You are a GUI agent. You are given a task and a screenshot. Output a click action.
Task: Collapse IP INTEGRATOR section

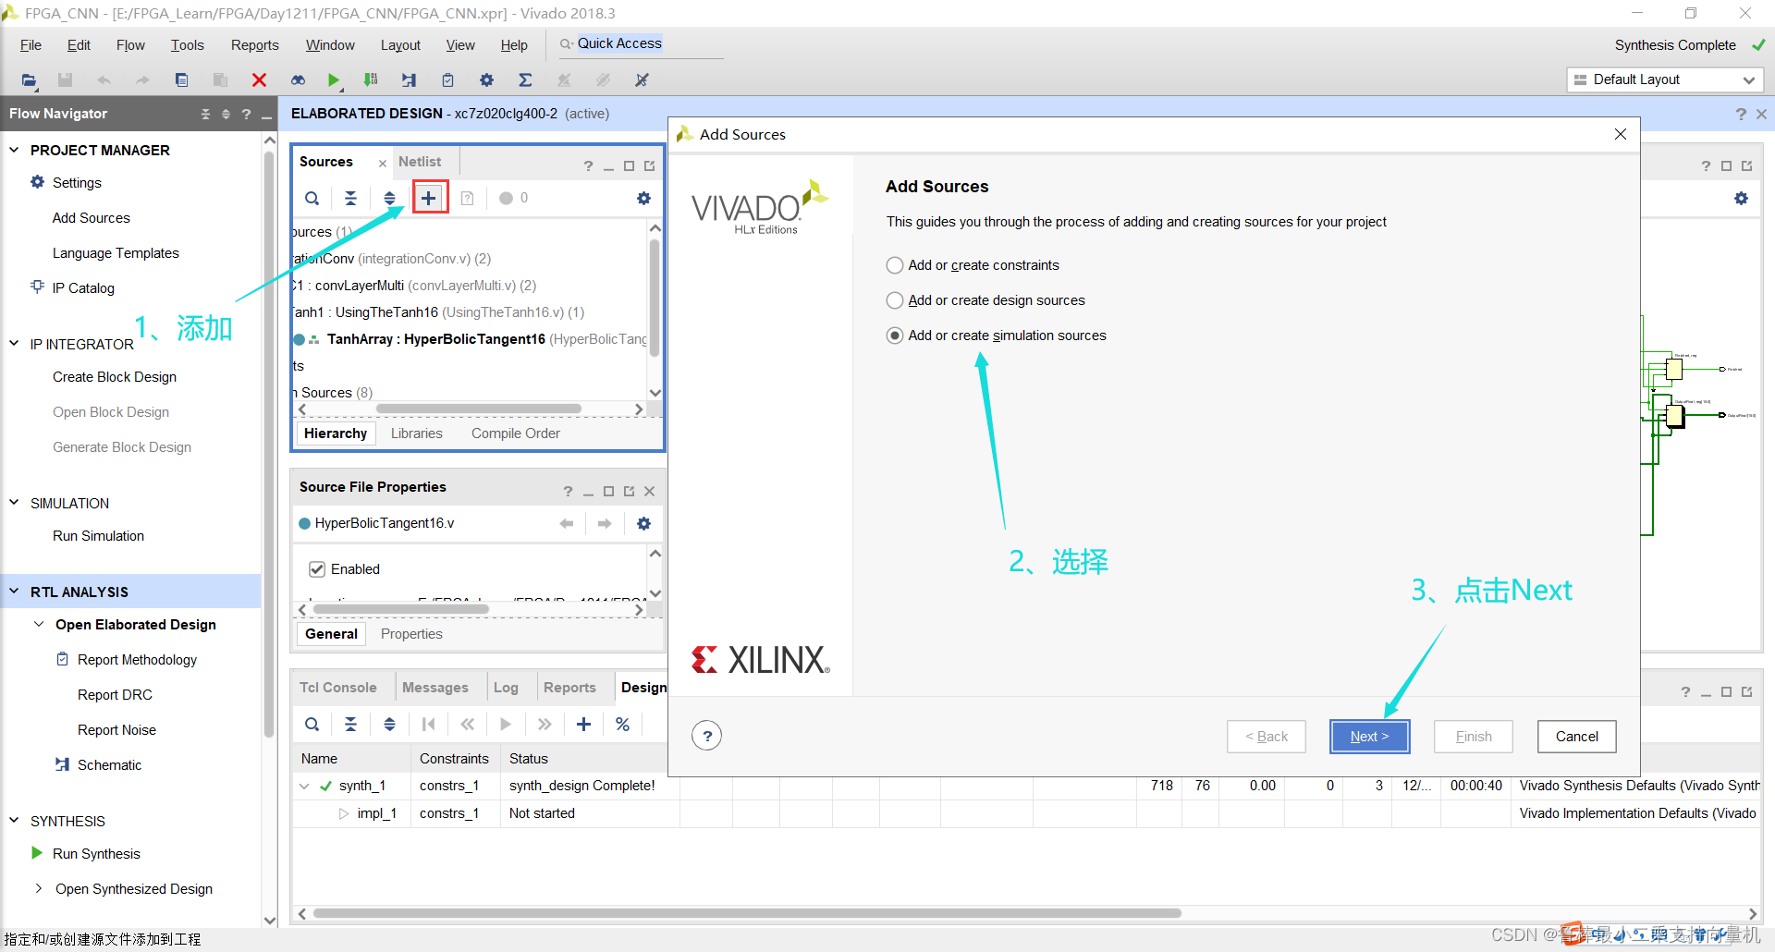pos(14,344)
